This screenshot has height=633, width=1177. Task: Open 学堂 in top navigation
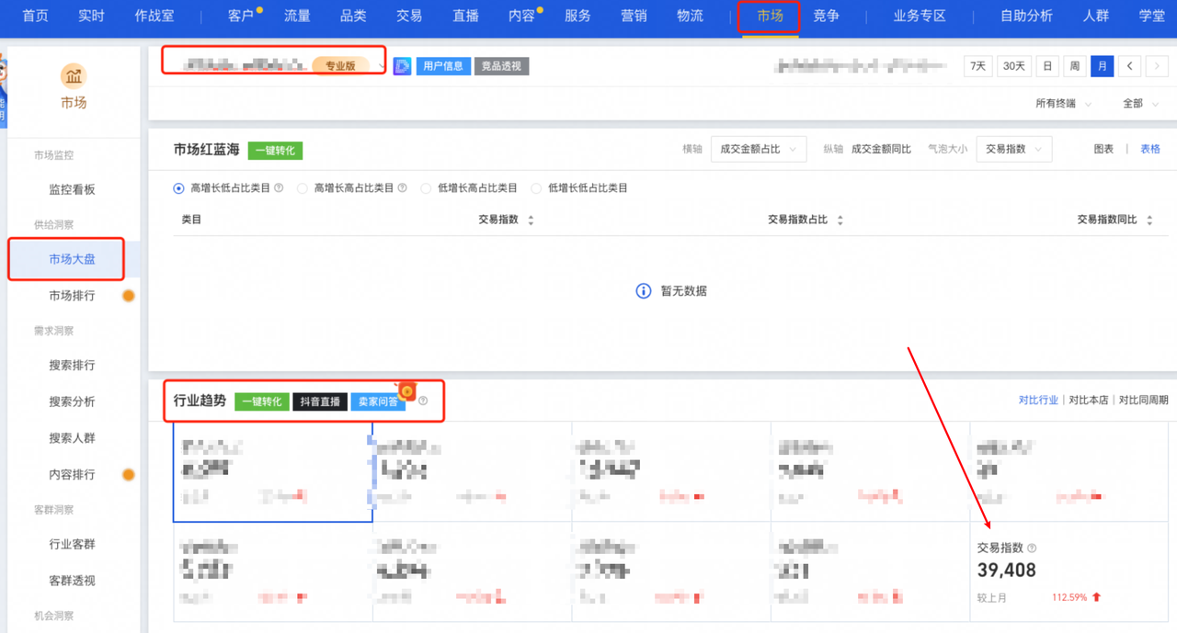point(1152,17)
